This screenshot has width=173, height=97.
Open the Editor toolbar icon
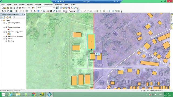tap(57, 8)
